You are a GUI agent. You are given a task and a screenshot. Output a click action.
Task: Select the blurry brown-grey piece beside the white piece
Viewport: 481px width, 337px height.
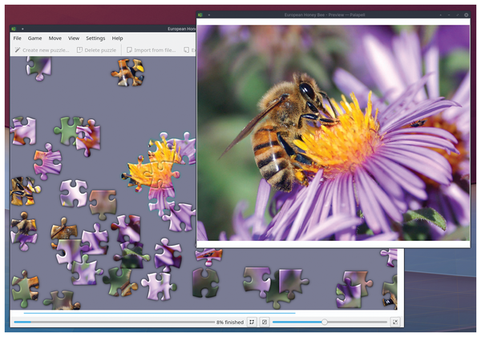(x=103, y=204)
